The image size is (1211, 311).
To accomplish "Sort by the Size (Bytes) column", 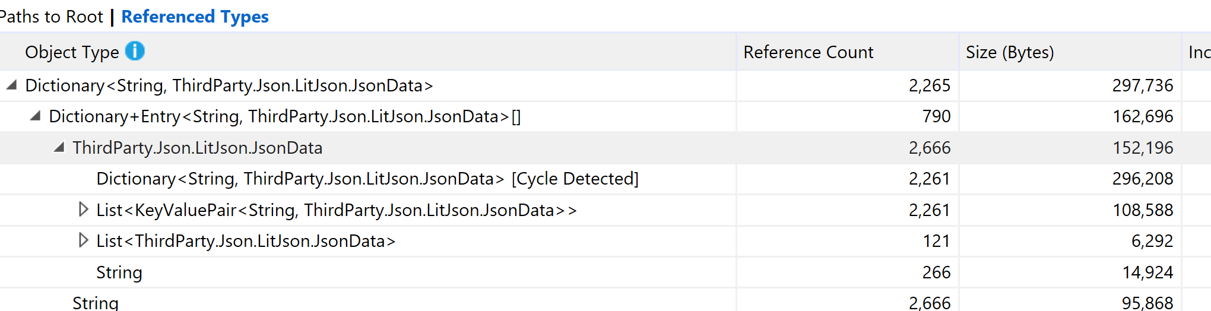I will coord(1009,52).
